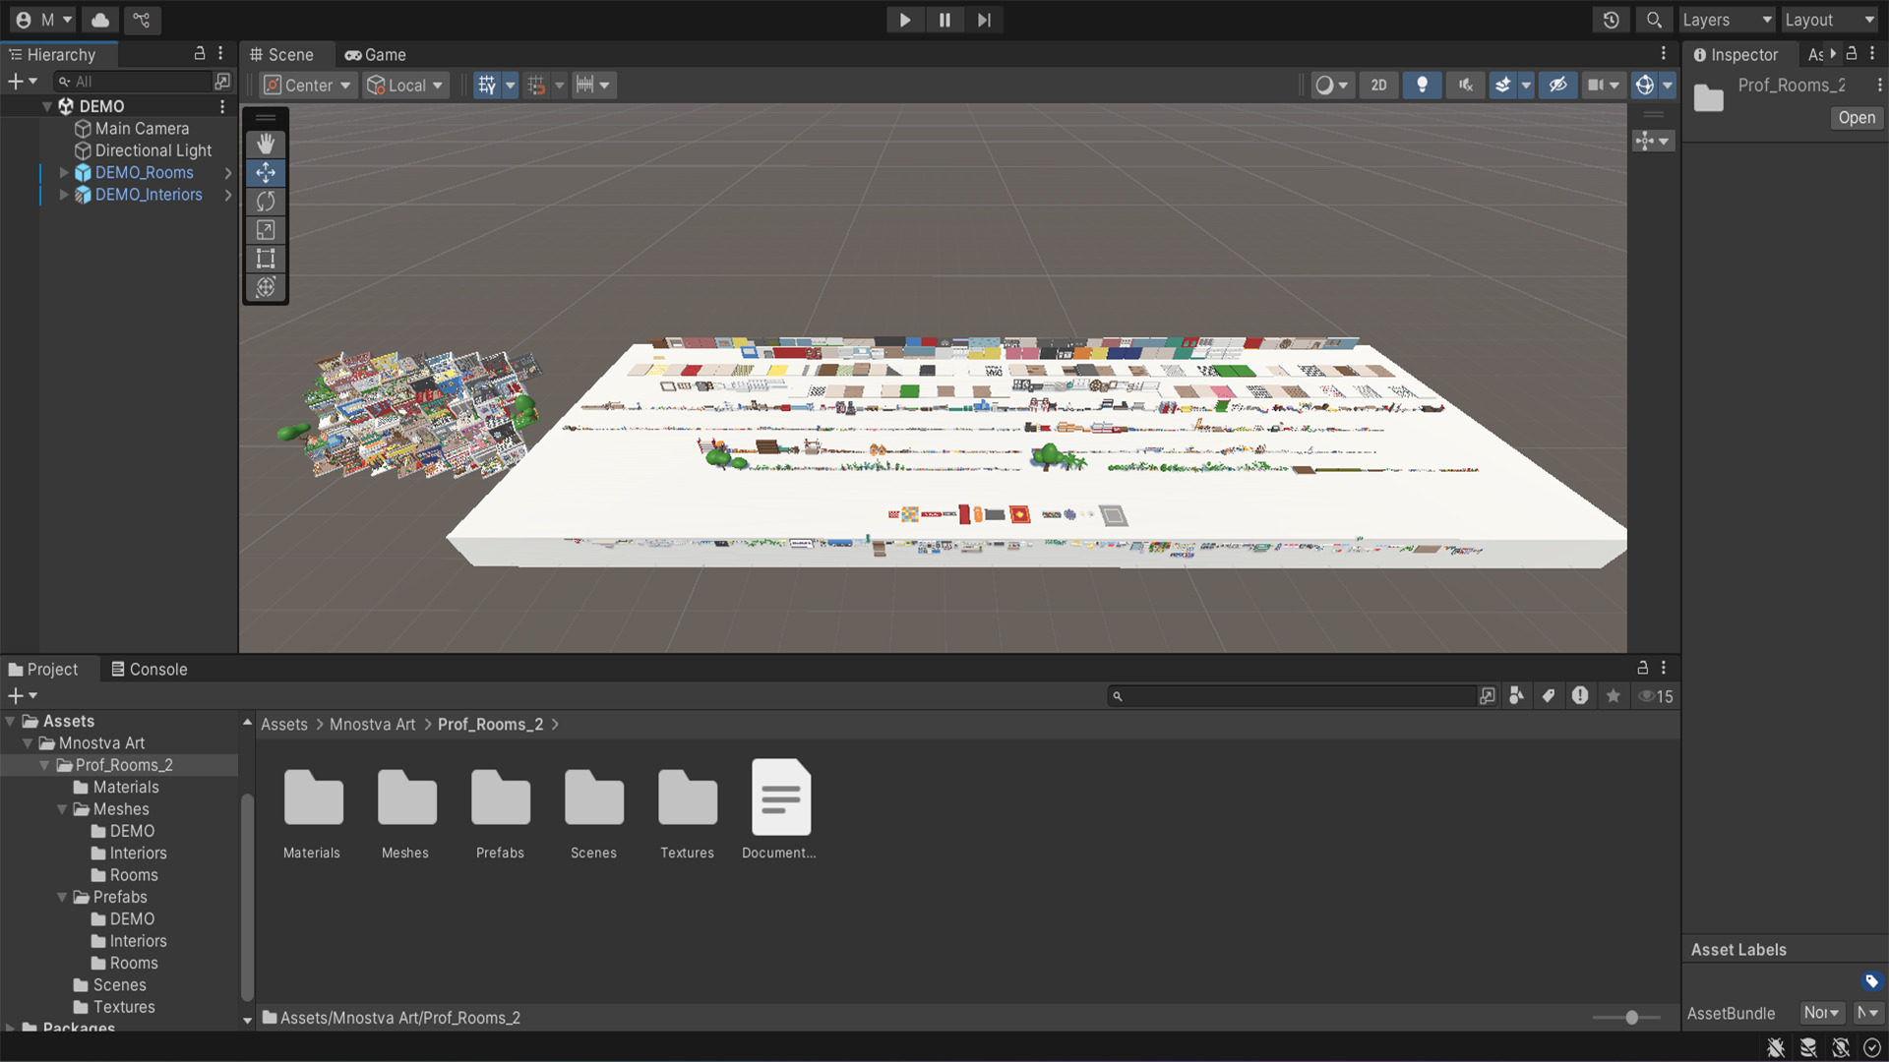Click the Open button in Inspector
This screenshot has width=1889, height=1062.
tap(1856, 118)
